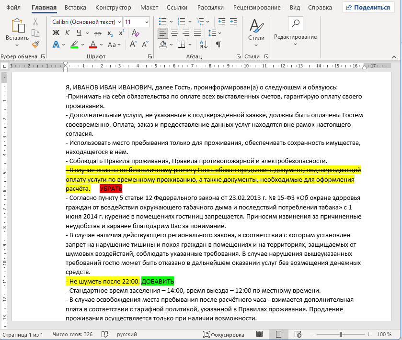Open Focus mode in status bar

point(224,334)
